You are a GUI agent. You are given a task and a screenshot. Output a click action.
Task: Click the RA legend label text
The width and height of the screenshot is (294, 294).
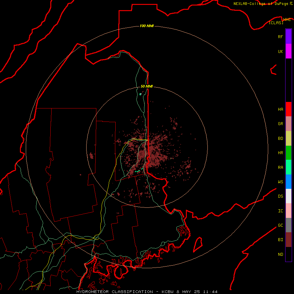tap(281, 168)
